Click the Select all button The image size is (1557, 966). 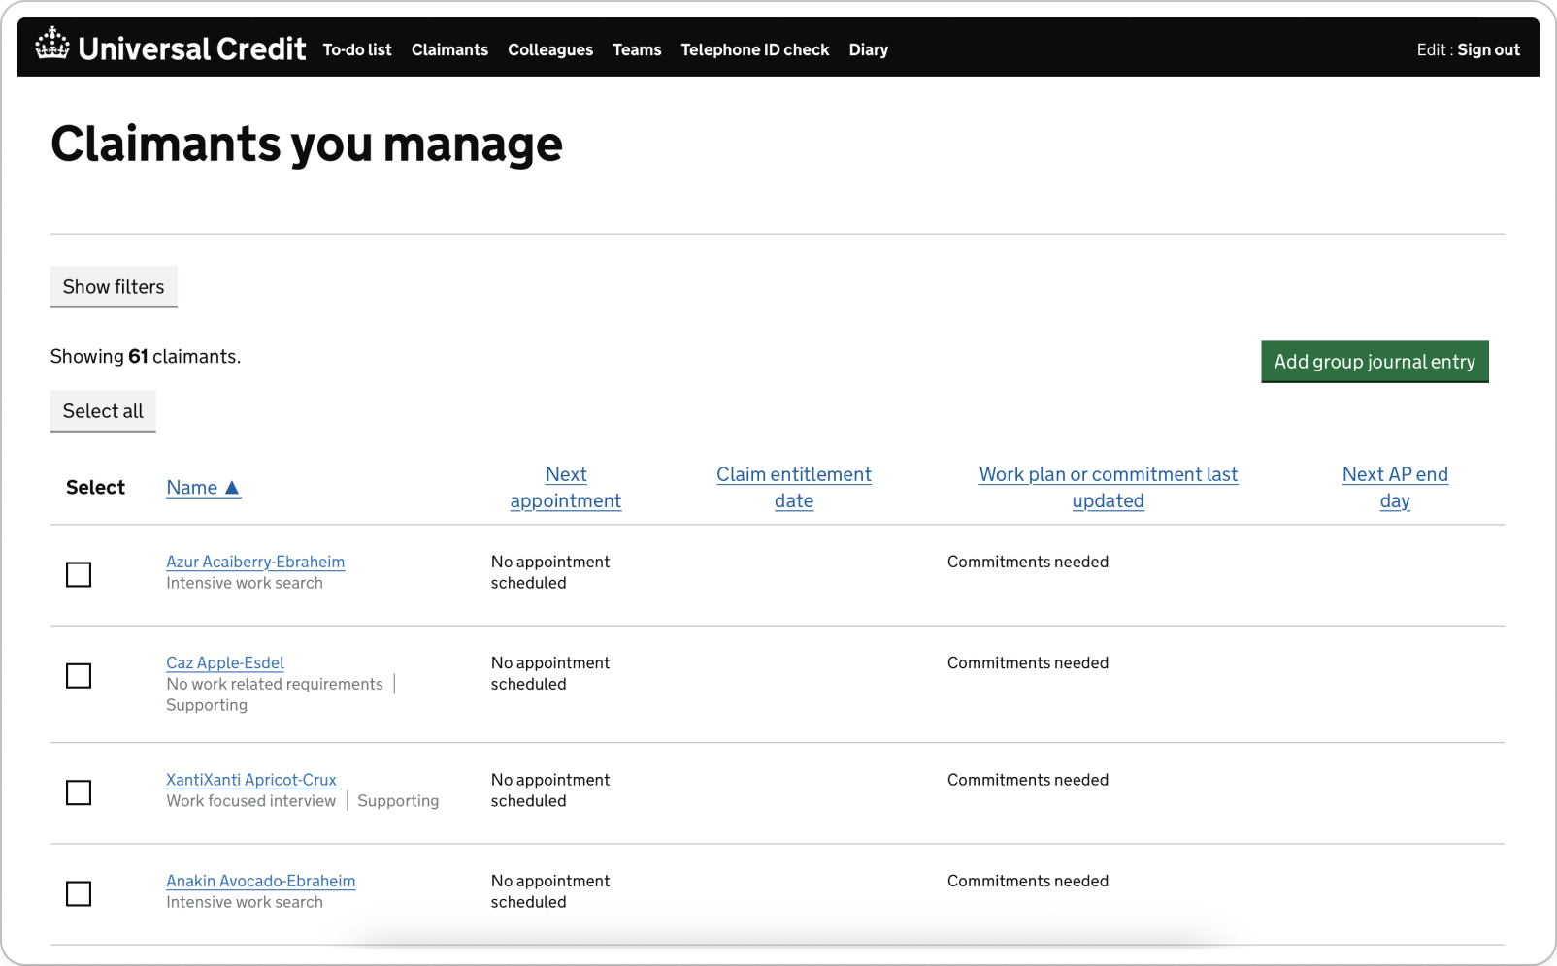click(x=103, y=411)
